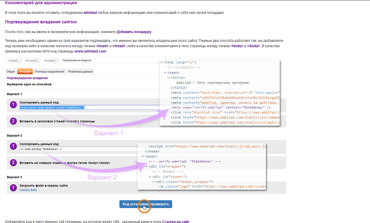The width and height of the screenshot is (370, 223).
Task: Select the '</head>' closing tag line
Action: point(152,151)
